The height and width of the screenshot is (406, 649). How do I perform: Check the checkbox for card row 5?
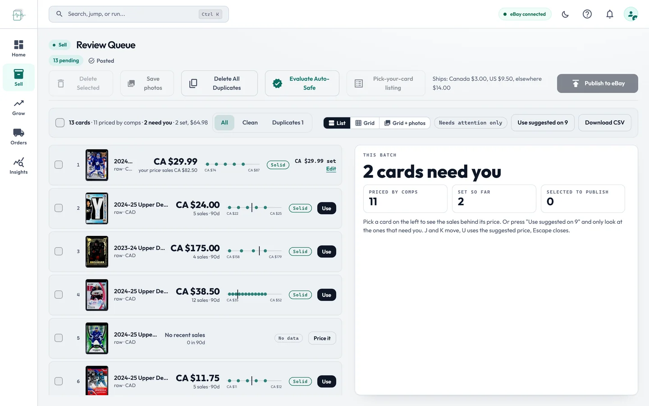[59, 338]
